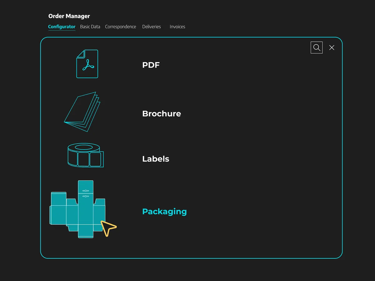Click the Order Manager title

[69, 16]
